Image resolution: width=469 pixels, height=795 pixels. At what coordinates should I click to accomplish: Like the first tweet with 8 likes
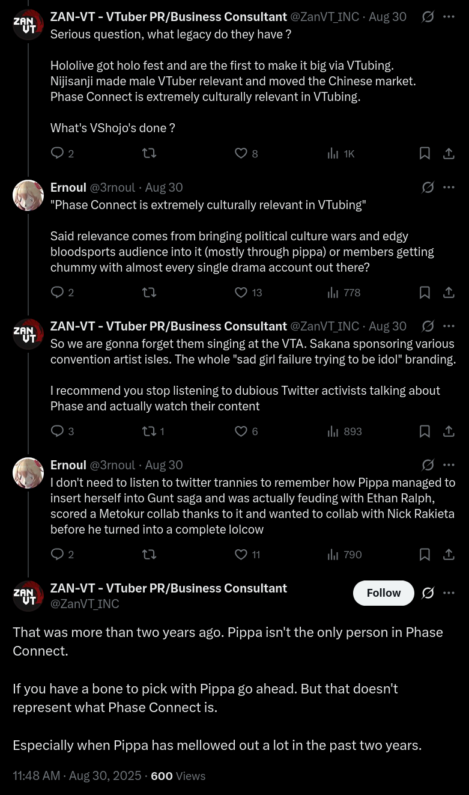(x=241, y=153)
